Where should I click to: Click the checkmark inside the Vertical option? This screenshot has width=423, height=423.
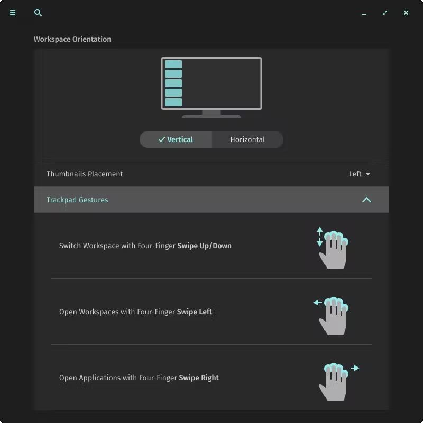coord(162,139)
